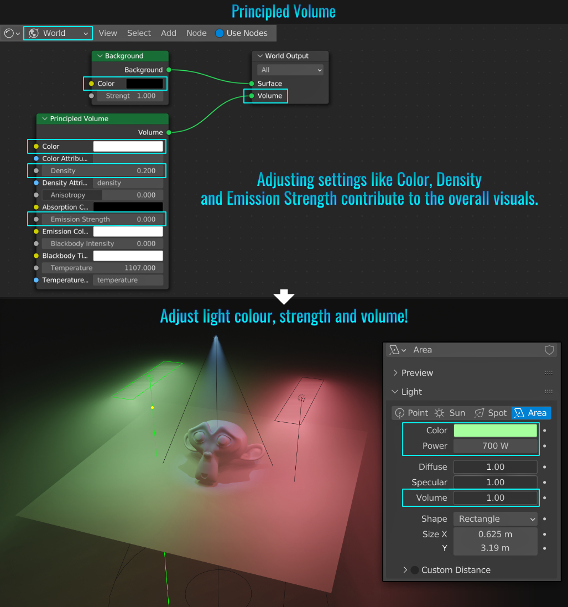The width and height of the screenshot is (568, 607).
Task: Click World Output Surface input socket
Action: click(252, 84)
